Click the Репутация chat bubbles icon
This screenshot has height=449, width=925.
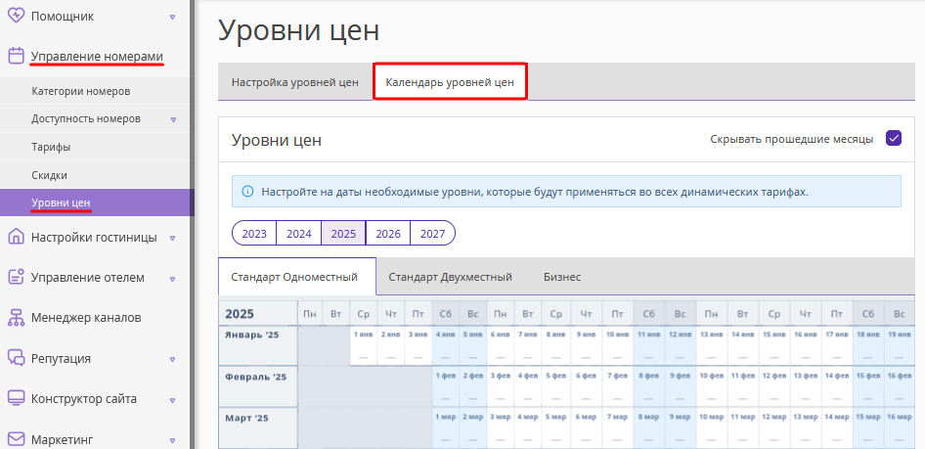pyautogui.click(x=16, y=358)
